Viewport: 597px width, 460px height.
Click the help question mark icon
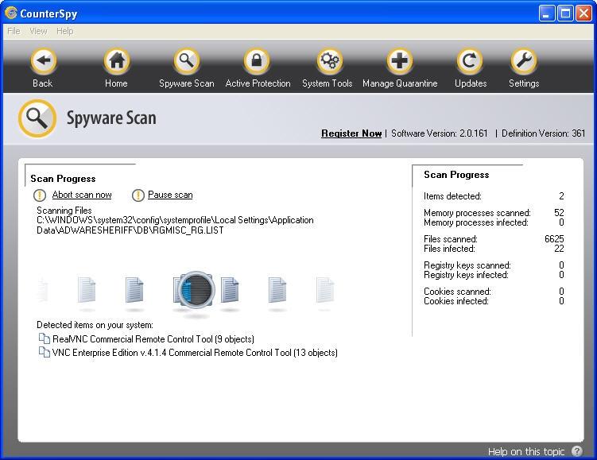click(x=577, y=451)
